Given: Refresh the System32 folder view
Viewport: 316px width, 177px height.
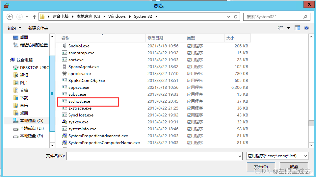Looking at the screenshot, I should [x=236, y=17].
